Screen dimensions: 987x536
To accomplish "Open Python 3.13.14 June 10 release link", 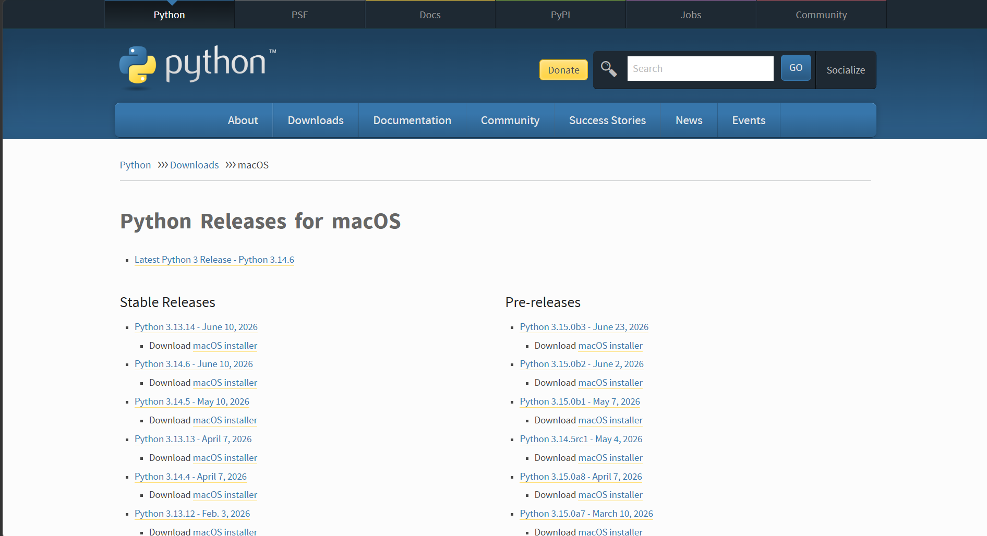I will point(196,327).
